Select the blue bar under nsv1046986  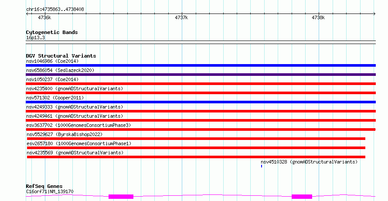[x=201, y=65]
